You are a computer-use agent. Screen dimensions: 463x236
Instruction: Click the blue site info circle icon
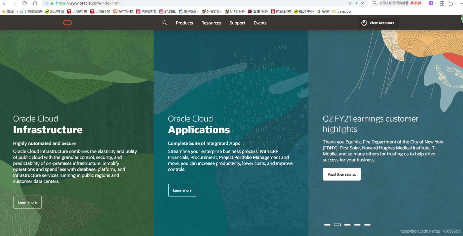[47, 3]
